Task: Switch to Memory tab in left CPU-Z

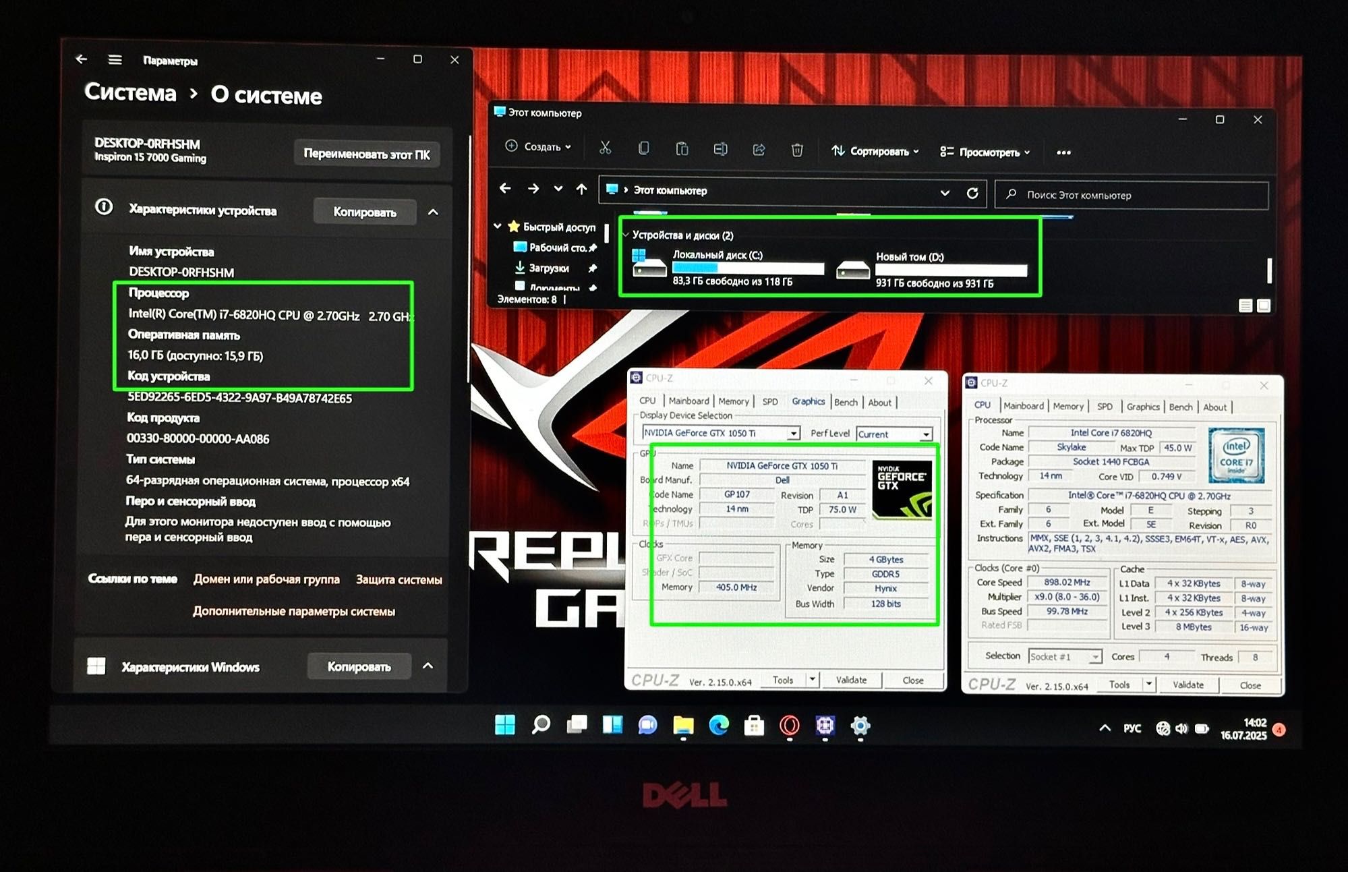Action: click(x=734, y=402)
